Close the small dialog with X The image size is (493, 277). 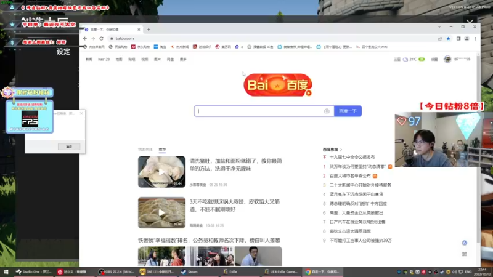[x=81, y=113]
